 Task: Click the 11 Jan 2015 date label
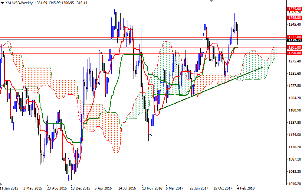(10, 188)
